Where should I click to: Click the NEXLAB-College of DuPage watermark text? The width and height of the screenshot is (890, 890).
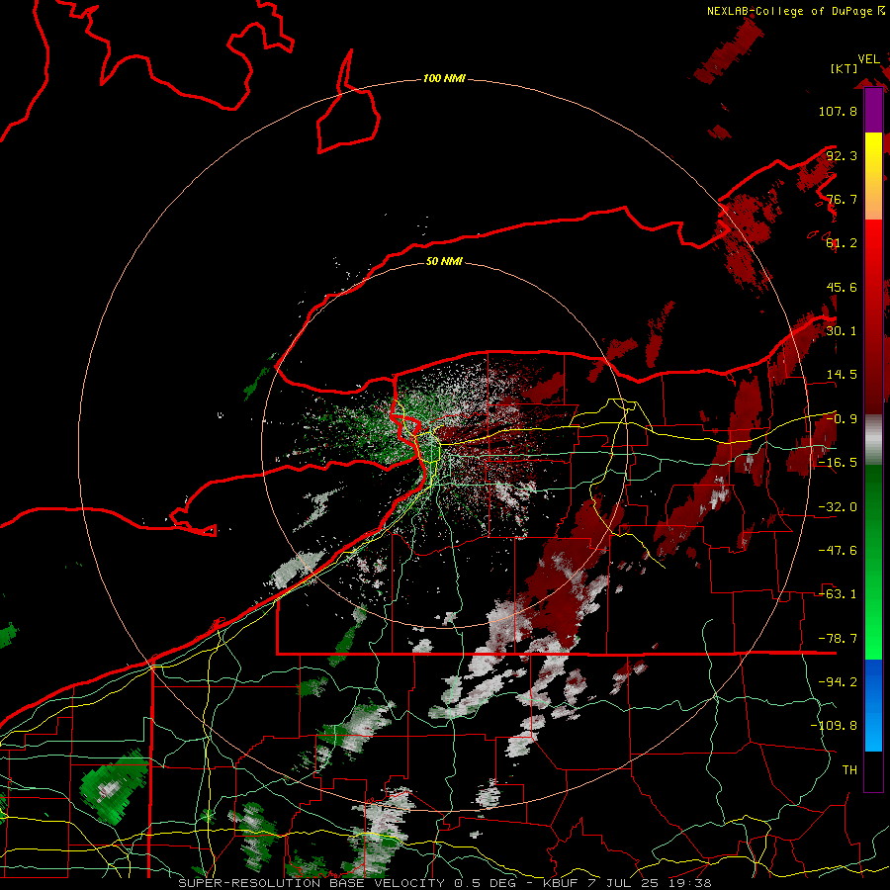point(795,11)
